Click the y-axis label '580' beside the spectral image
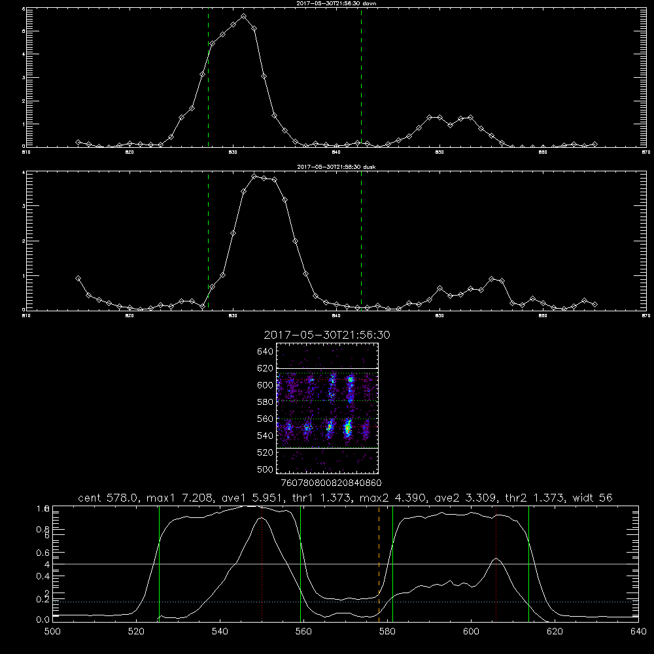This screenshot has width=654, height=654. click(x=266, y=402)
